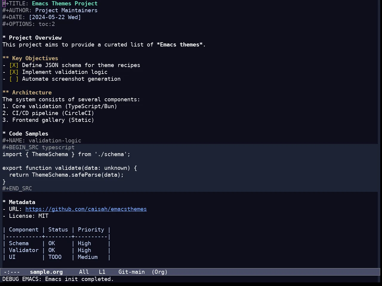Screen dimensions: 382x286
Task: Click the 'Priority' table header cell
Action: [91, 230]
